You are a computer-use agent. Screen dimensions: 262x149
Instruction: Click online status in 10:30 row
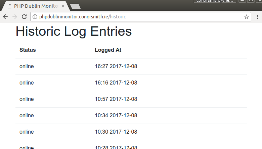tap(27, 132)
